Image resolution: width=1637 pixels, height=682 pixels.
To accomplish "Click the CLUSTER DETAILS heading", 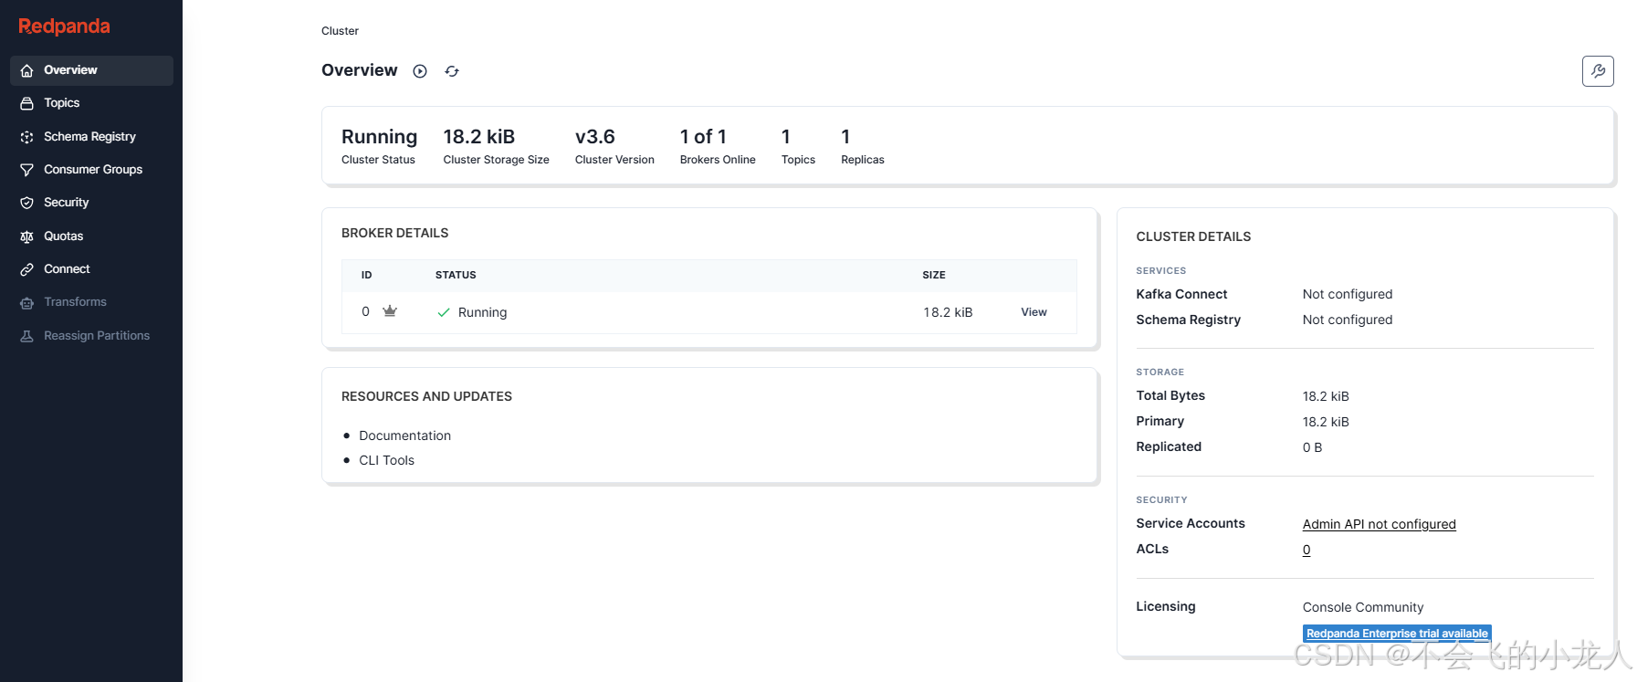I will coord(1193,236).
